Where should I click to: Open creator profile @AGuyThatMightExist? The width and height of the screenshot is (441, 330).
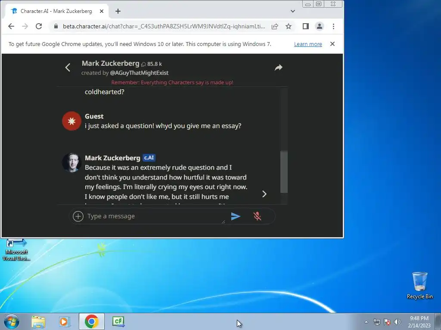coord(139,73)
